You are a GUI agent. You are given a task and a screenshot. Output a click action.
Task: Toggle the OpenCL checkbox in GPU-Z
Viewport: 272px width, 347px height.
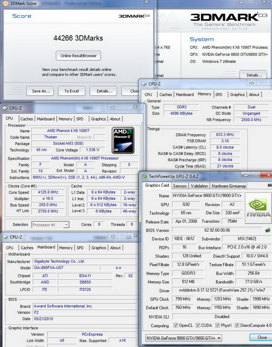coord(176,325)
